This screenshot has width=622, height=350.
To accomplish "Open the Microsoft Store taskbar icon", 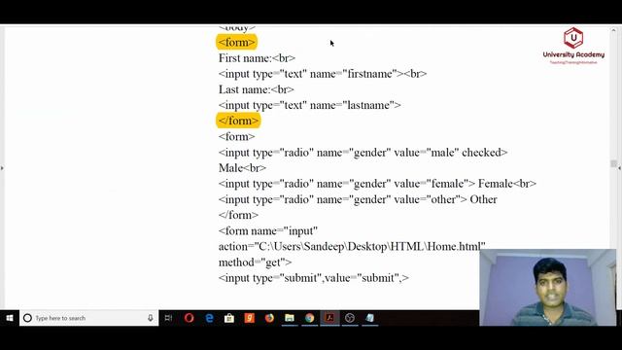I will coord(229,318).
